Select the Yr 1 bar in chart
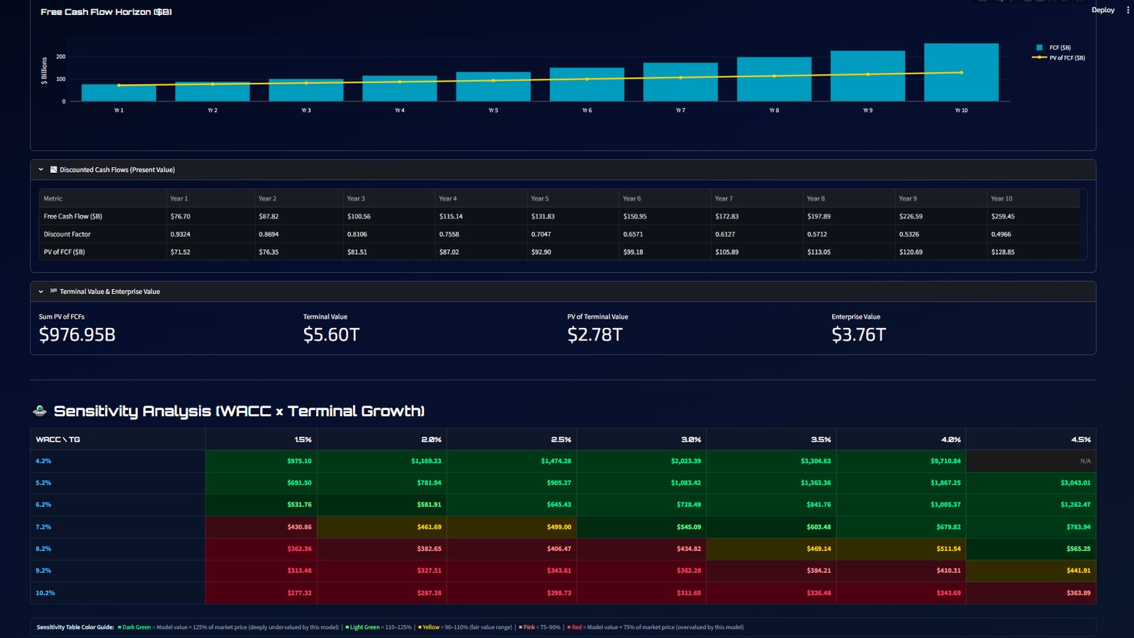 (x=119, y=93)
